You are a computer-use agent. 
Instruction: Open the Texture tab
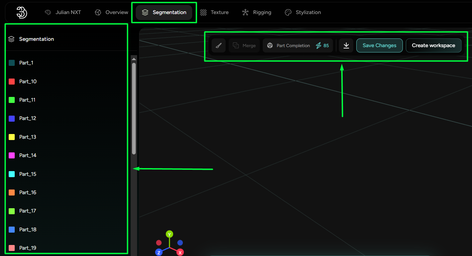click(214, 12)
